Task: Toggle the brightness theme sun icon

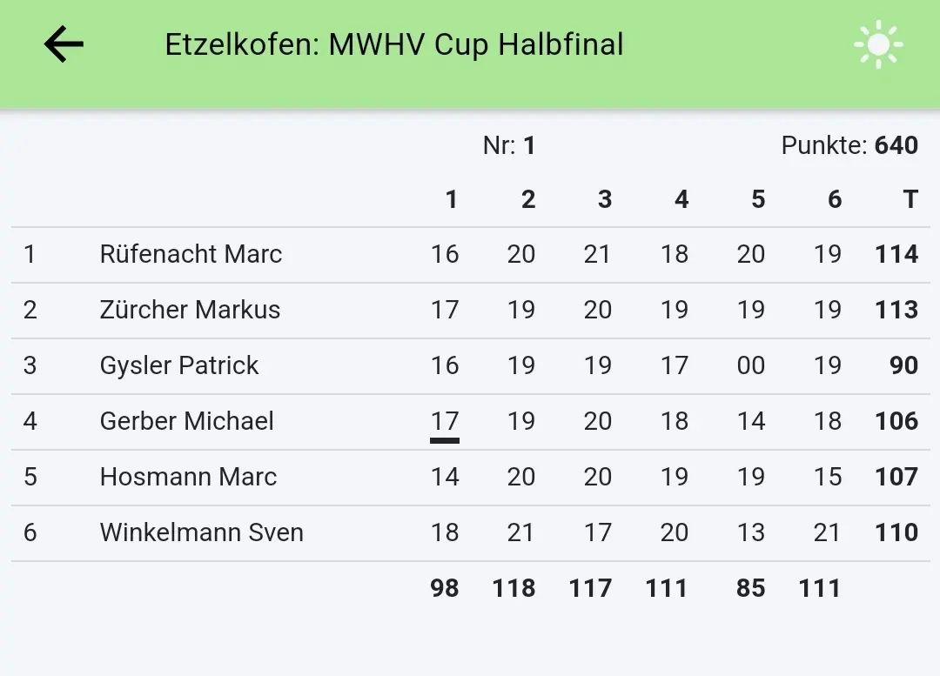Action: coord(878,44)
